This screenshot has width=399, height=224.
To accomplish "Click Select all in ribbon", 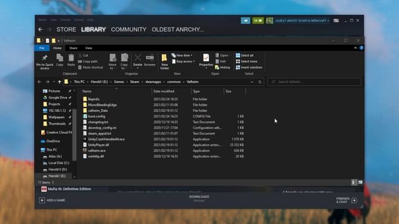I will point(244,55).
